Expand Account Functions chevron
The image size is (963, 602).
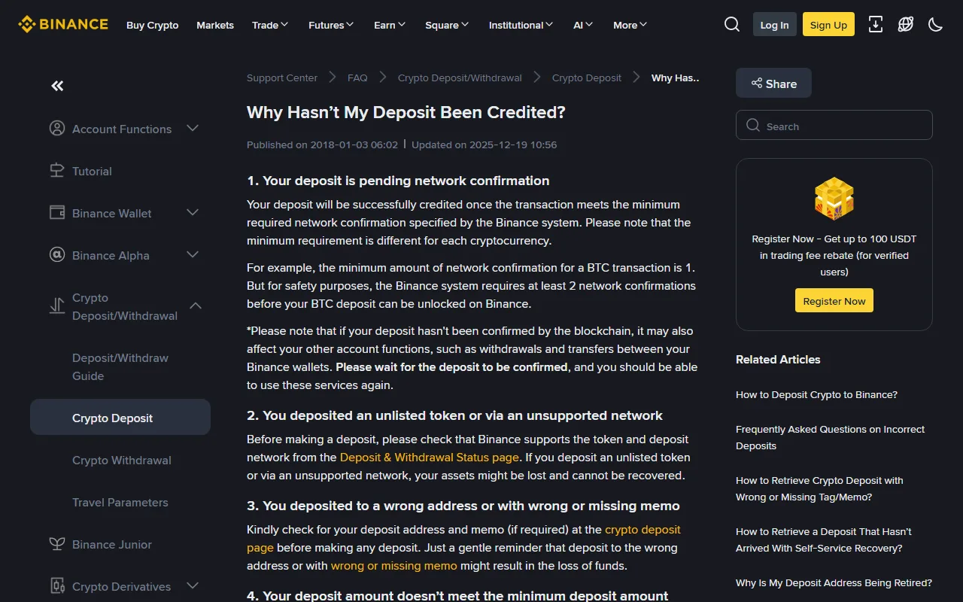click(x=193, y=129)
